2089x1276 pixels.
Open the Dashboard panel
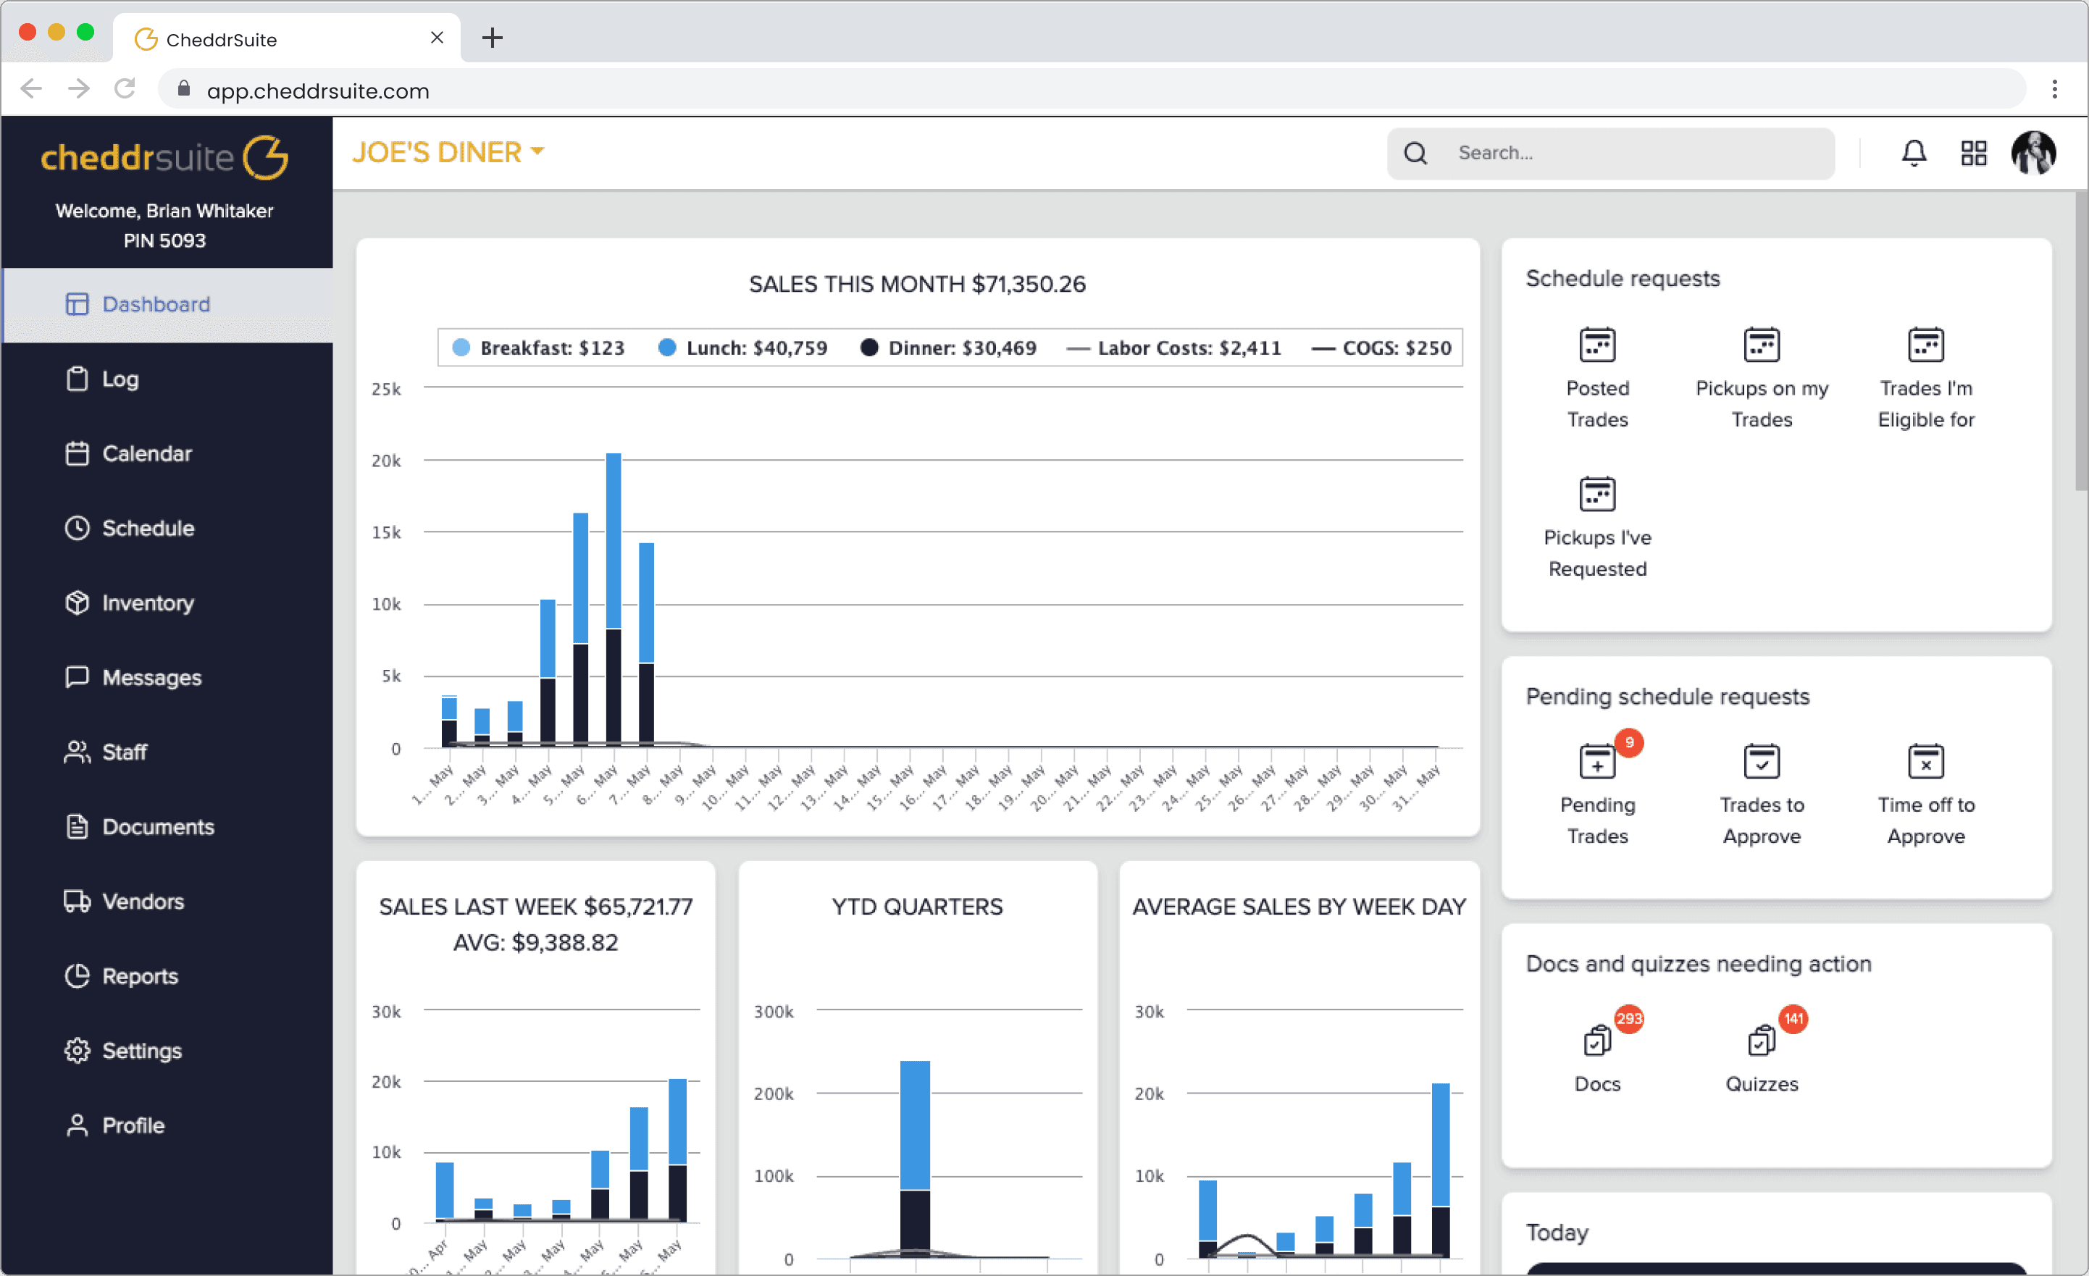(x=155, y=303)
